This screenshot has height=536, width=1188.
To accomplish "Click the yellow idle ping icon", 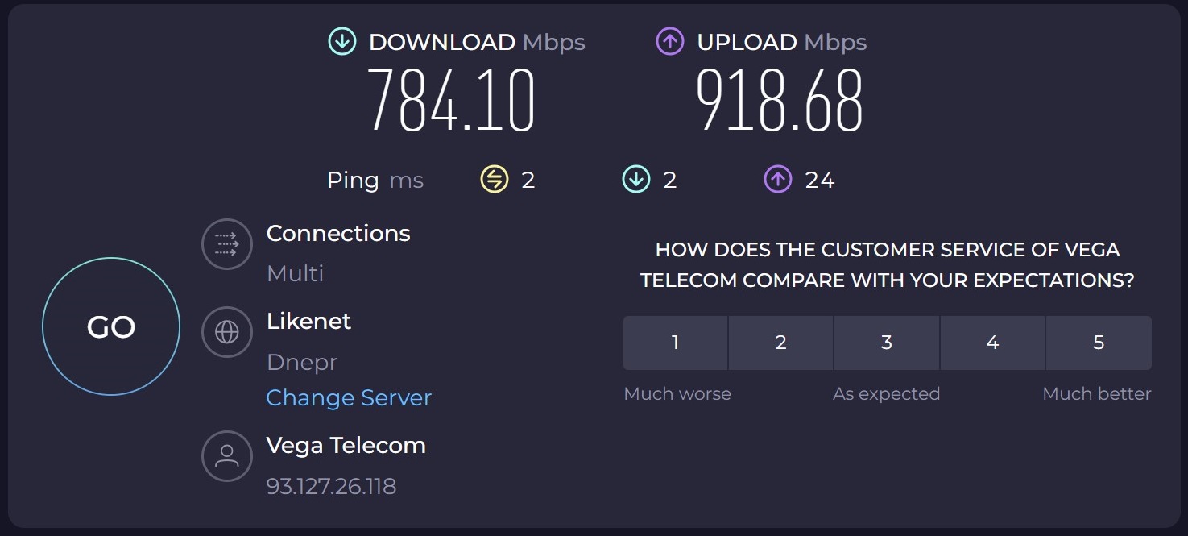I will click(x=495, y=179).
